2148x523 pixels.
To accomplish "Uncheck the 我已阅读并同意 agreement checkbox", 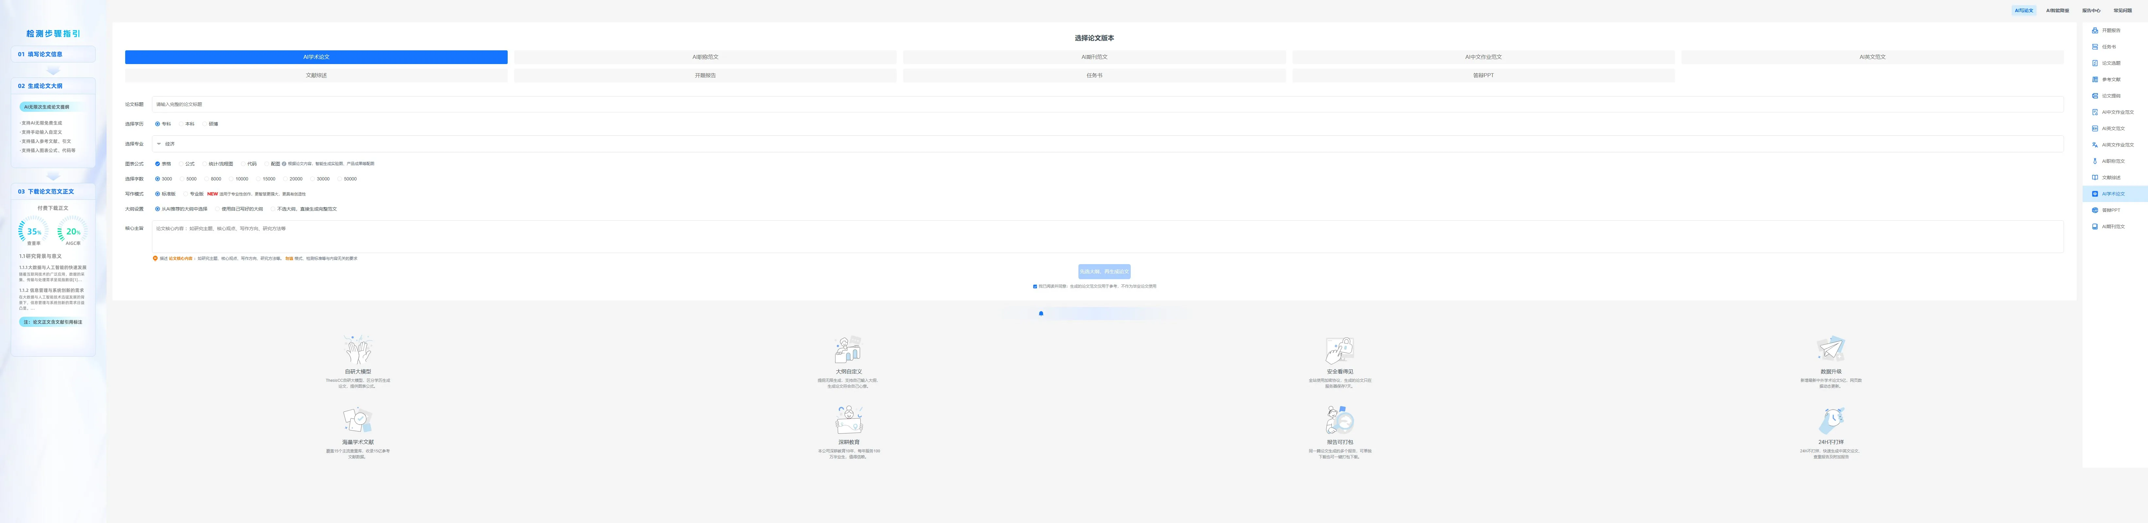I will (x=1036, y=286).
